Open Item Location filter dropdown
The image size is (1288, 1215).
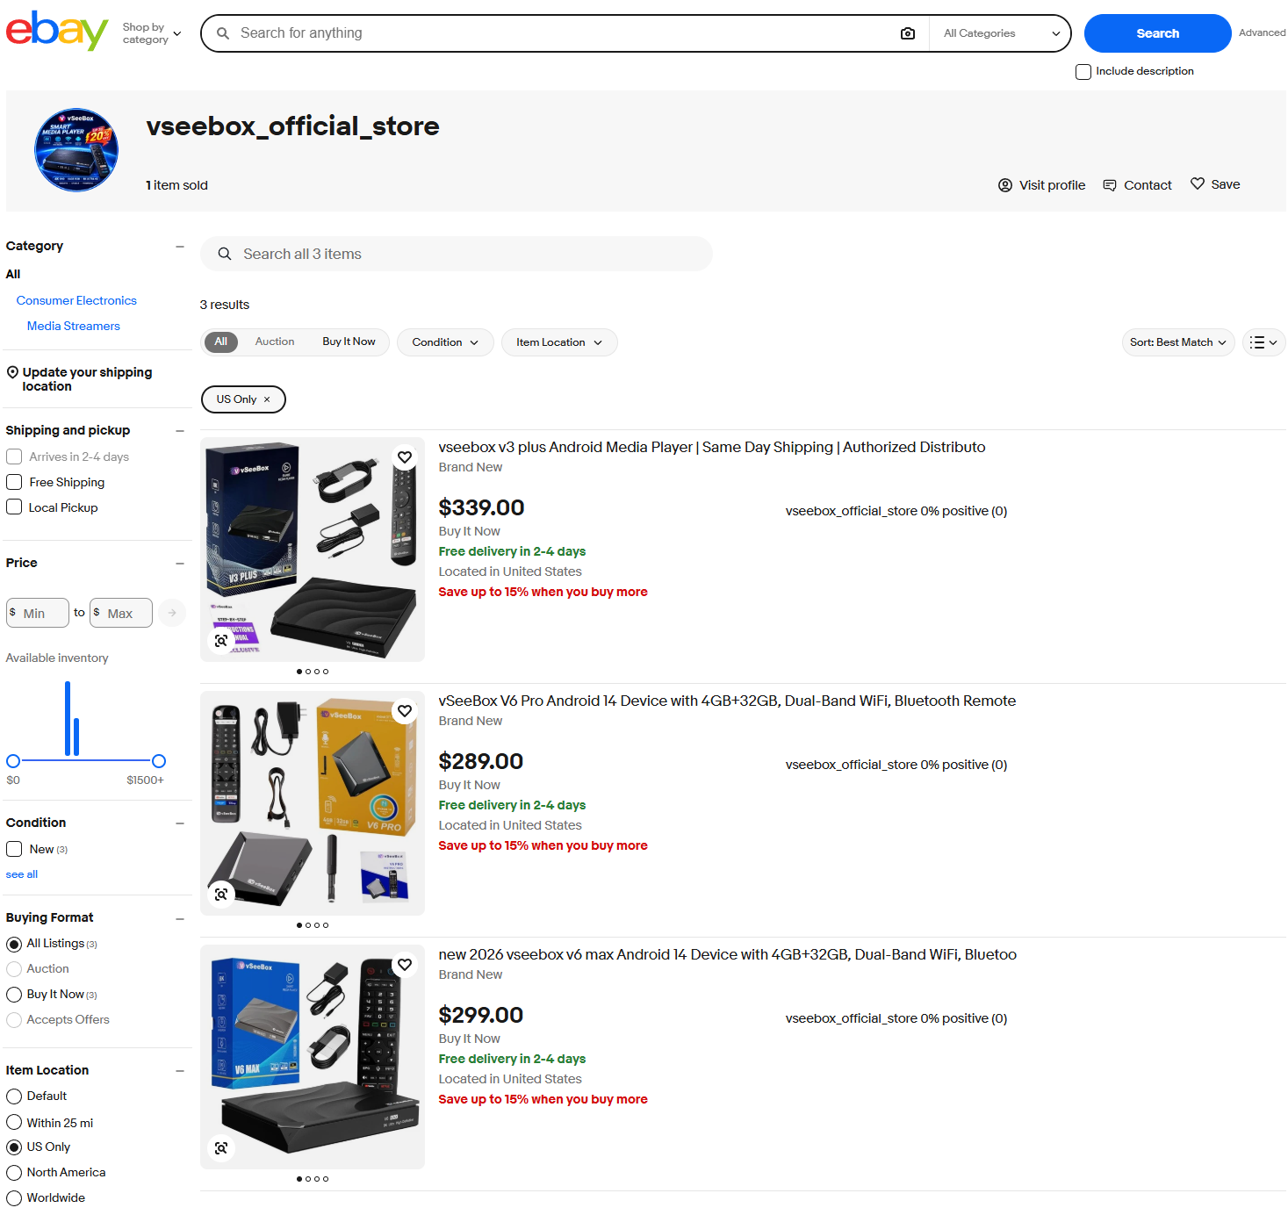point(559,342)
